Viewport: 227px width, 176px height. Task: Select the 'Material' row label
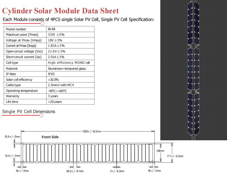[12, 69]
